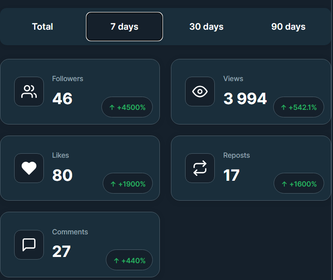Image resolution: width=333 pixels, height=280 pixels.
Task: Click the Views eye icon
Action: (200, 92)
